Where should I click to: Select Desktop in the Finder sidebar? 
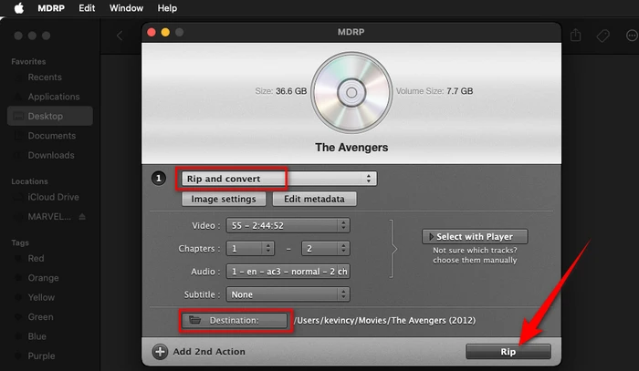pyautogui.click(x=49, y=117)
